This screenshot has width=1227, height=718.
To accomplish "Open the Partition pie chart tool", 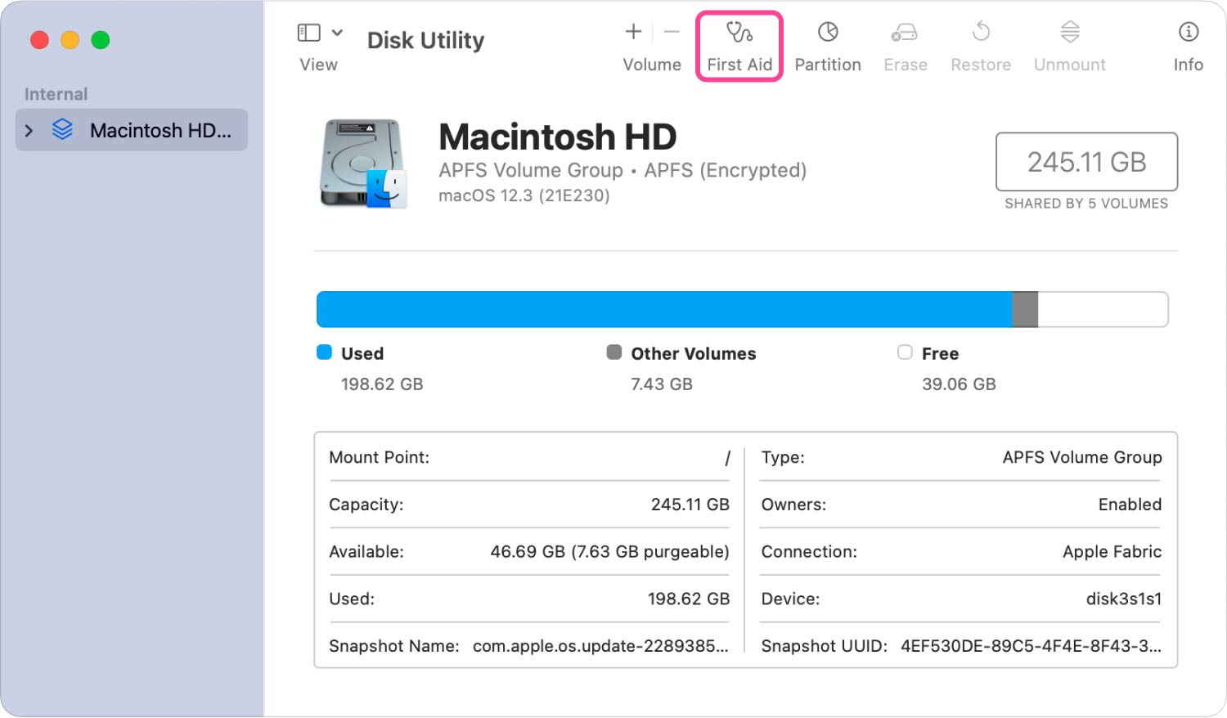I will tap(828, 32).
